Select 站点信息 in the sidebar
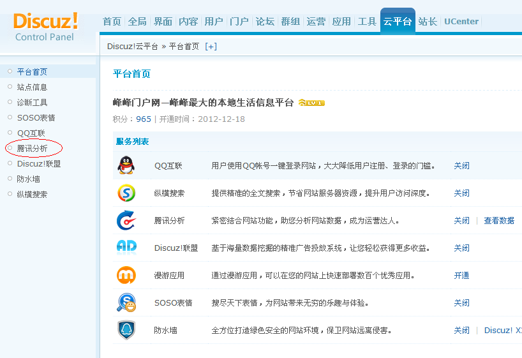 (33, 87)
